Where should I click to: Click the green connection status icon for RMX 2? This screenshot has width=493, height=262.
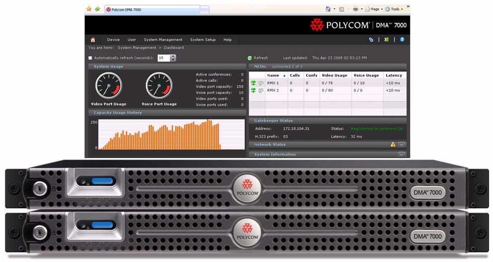[x=253, y=90]
